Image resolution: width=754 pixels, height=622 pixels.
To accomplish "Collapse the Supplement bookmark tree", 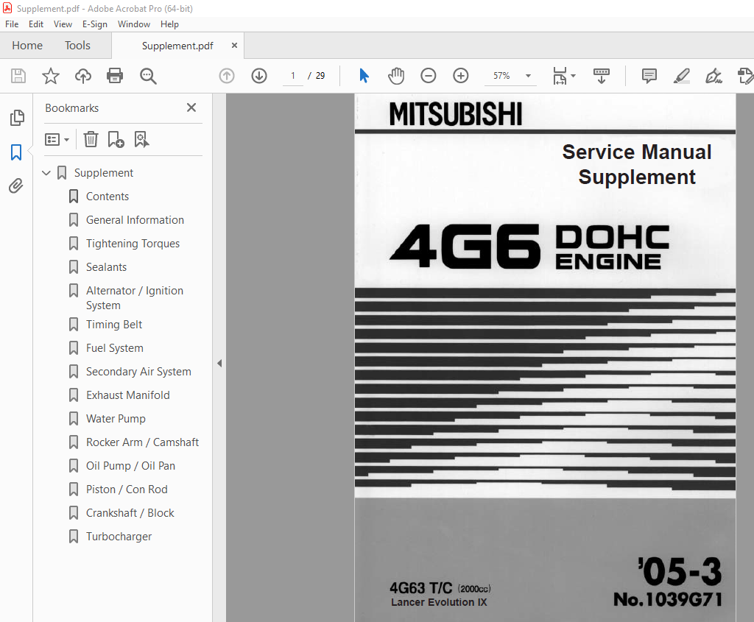I will pyautogui.click(x=46, y=173).
